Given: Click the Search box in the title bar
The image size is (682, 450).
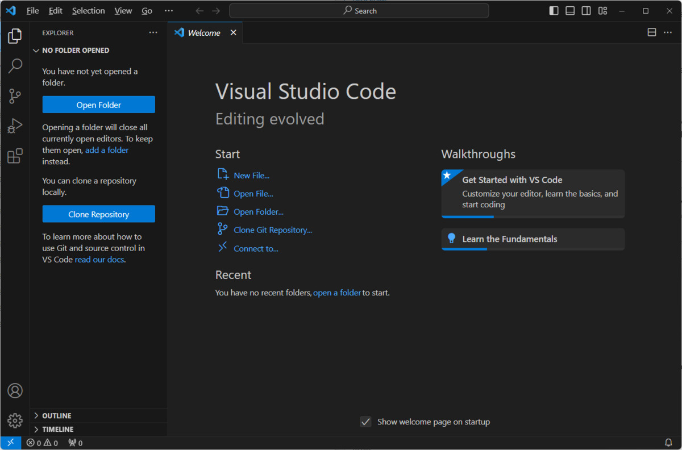Looking at the screenshot, I should 359,10.
